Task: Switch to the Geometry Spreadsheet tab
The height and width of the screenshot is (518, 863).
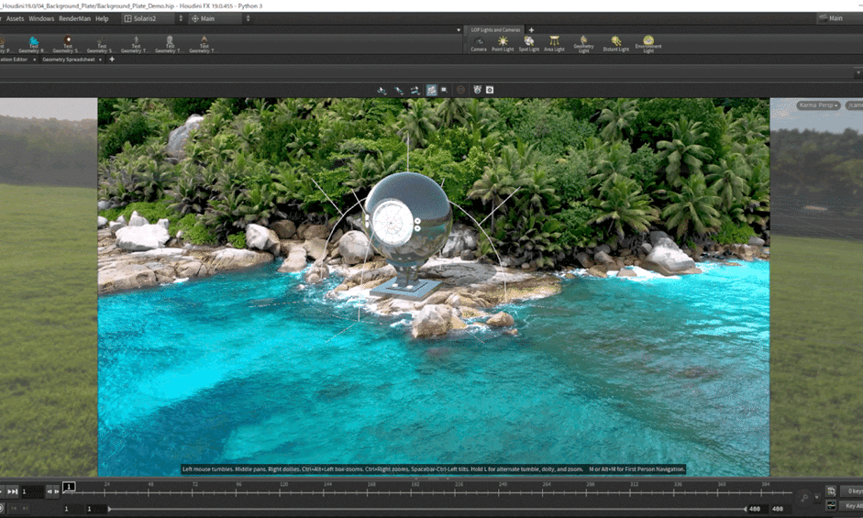Action: click(x=68, y=60)
